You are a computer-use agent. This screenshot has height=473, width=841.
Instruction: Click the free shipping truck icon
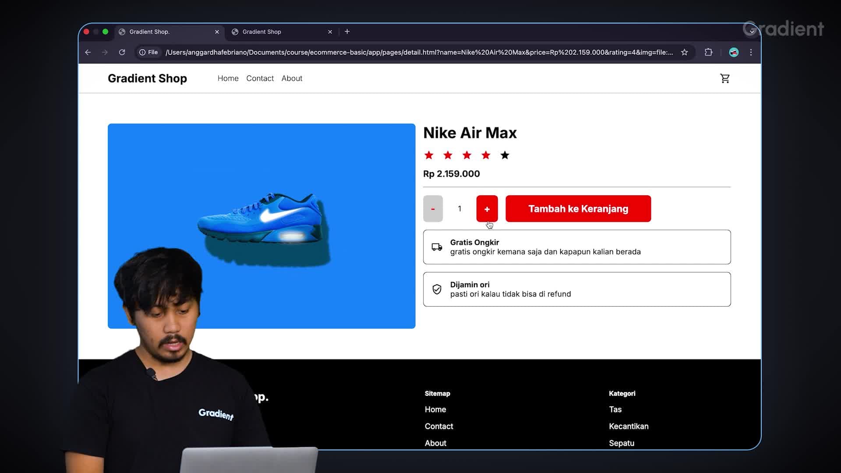pyautogui.click(x=436, y=247)
